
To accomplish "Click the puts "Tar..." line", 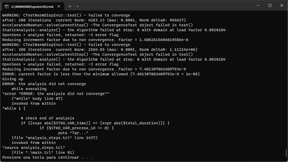I will pyautogui.click(x=73, y=133).
